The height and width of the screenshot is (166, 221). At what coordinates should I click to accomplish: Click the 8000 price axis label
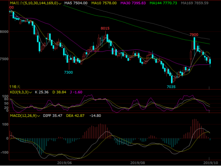[x=4, y=32]
